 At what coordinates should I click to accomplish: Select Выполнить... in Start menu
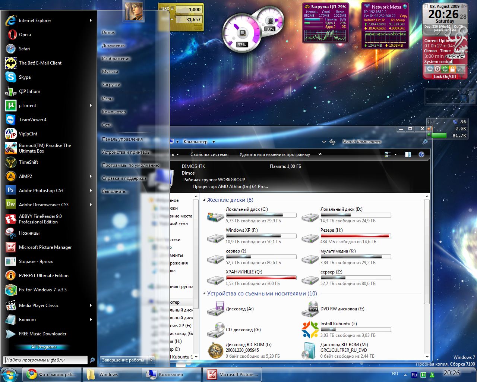tap(115, 191)
